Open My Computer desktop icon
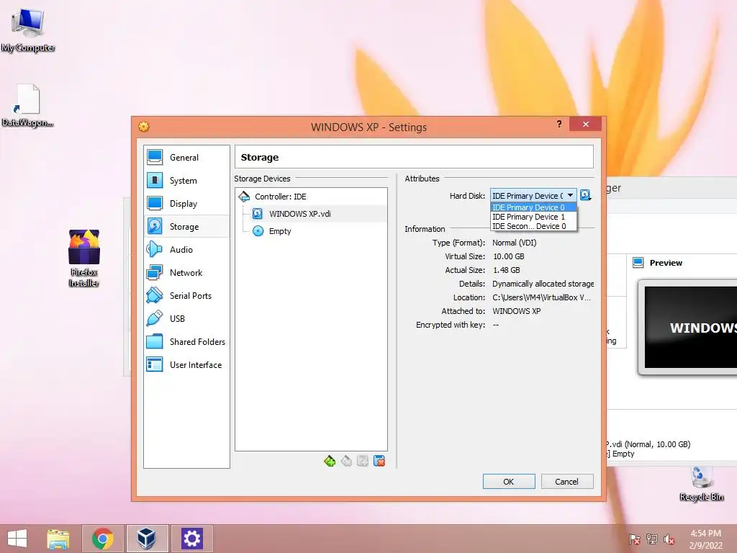This screenshot has height=553, width=737. tap(28, 30)
